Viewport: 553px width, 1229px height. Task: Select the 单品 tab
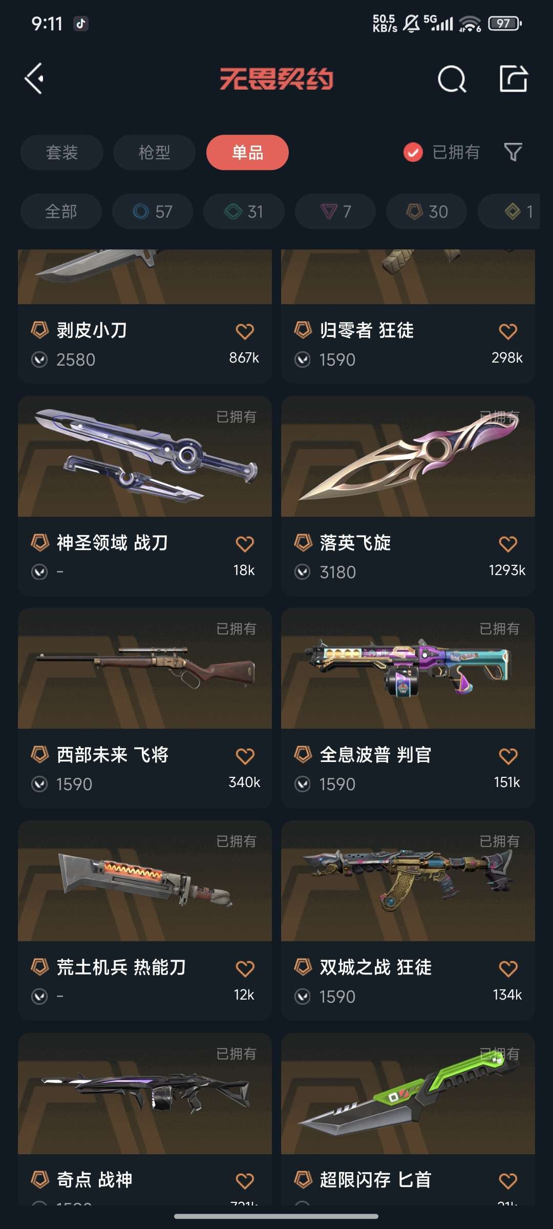247,152
